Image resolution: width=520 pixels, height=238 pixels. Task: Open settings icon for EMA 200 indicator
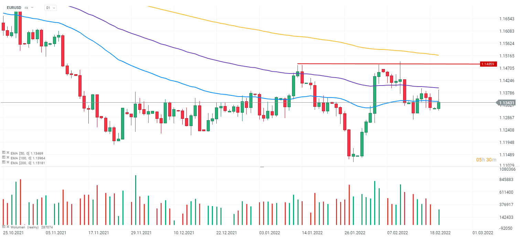click(x=3, y=162)
